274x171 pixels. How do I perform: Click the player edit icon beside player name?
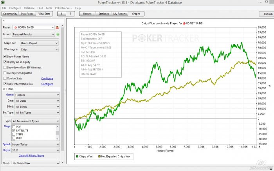click(57, 27)
